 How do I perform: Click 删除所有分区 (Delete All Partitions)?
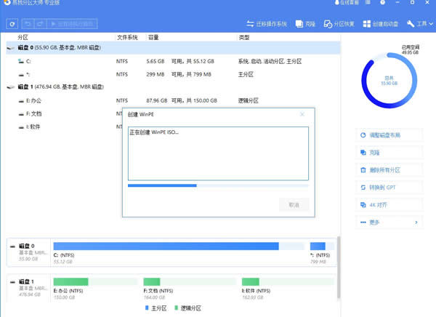(x=389, y=170)
